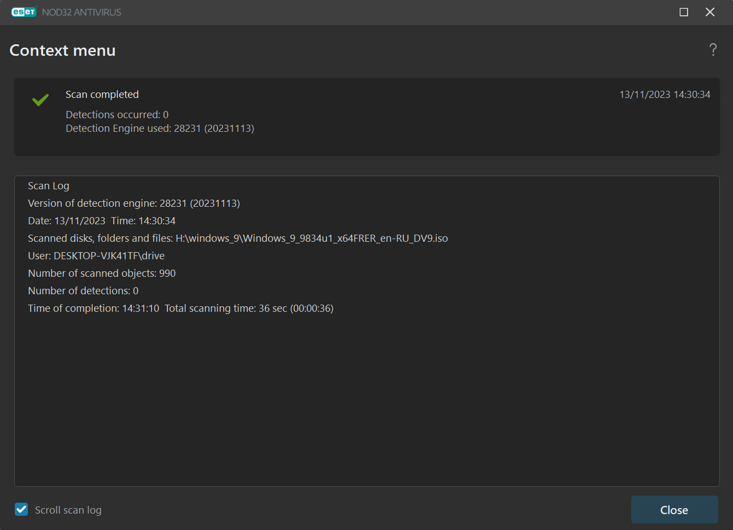Click the ESET logo in title bar
733x530 pixels.
click(24, 12)
